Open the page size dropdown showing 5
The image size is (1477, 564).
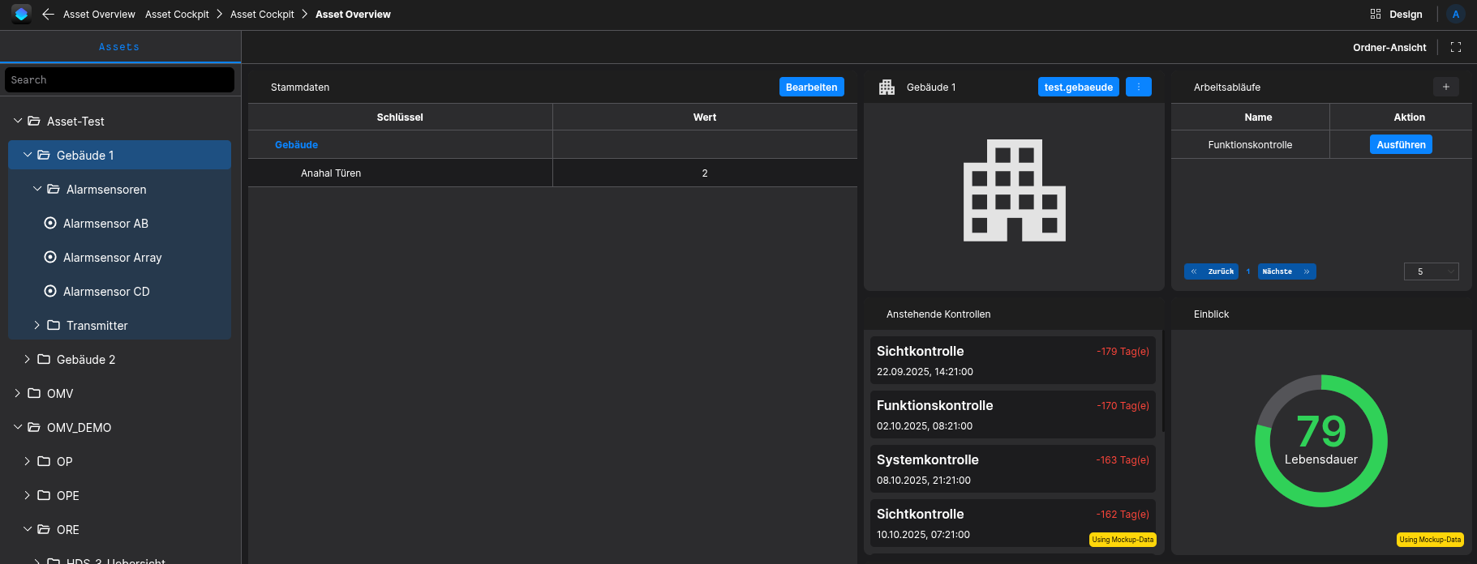tap(1432, 271)
